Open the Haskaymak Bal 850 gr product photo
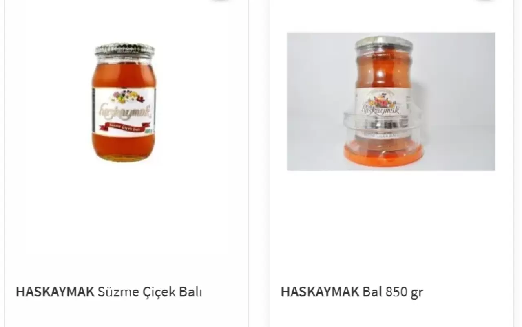 (391, 101)
